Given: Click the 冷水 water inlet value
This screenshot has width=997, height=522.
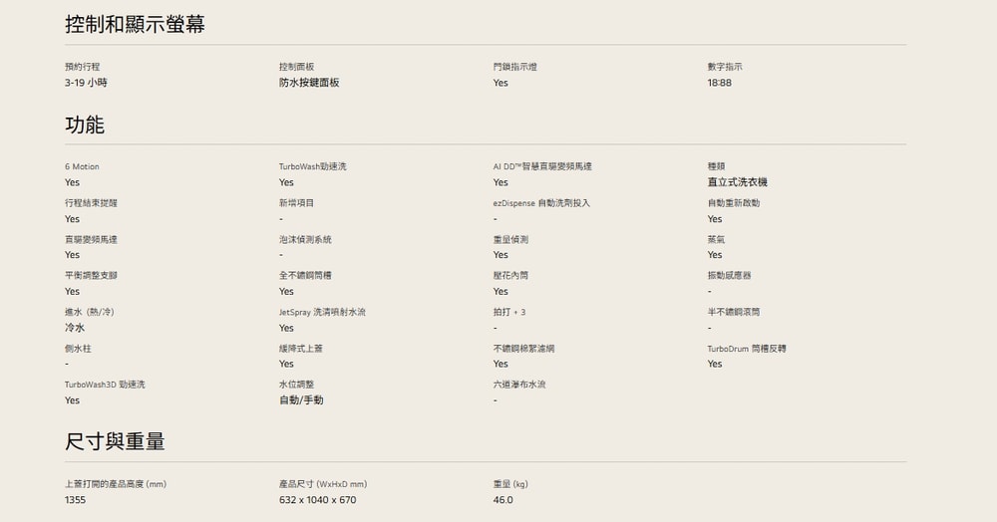Looking at the screenshot, I should 75,328.
